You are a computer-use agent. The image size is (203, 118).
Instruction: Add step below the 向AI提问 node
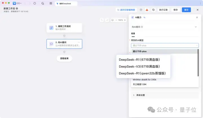(64, 52)
